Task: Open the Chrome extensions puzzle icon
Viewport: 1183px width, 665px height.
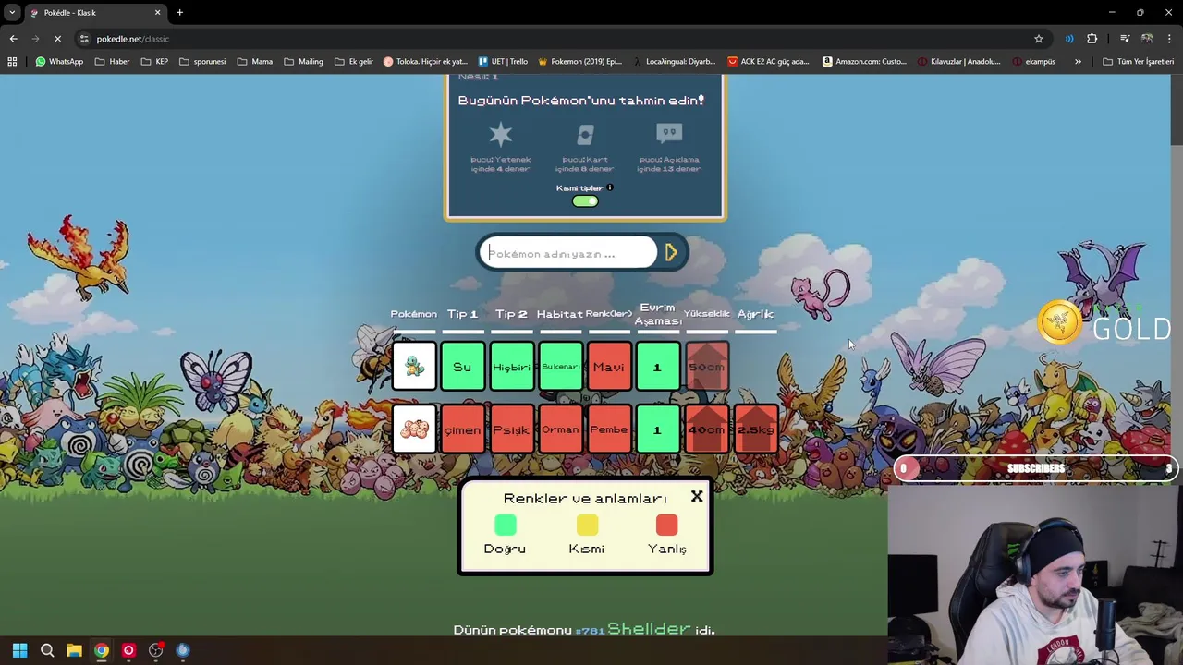Action: point(1092,39)
